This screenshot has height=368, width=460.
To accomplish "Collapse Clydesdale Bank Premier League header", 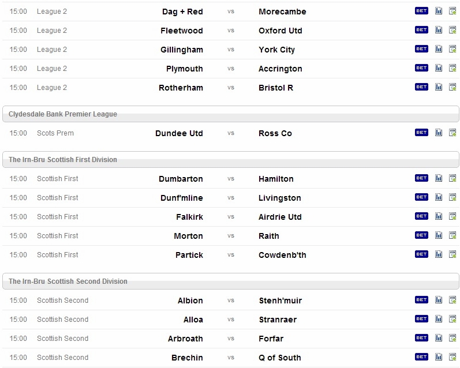I will [231, 114].
